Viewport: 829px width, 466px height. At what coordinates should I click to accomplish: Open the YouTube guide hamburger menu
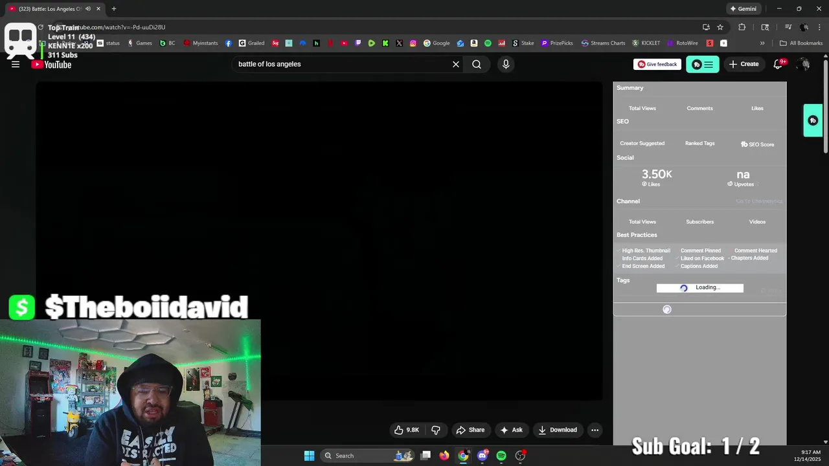coord(16,64)
